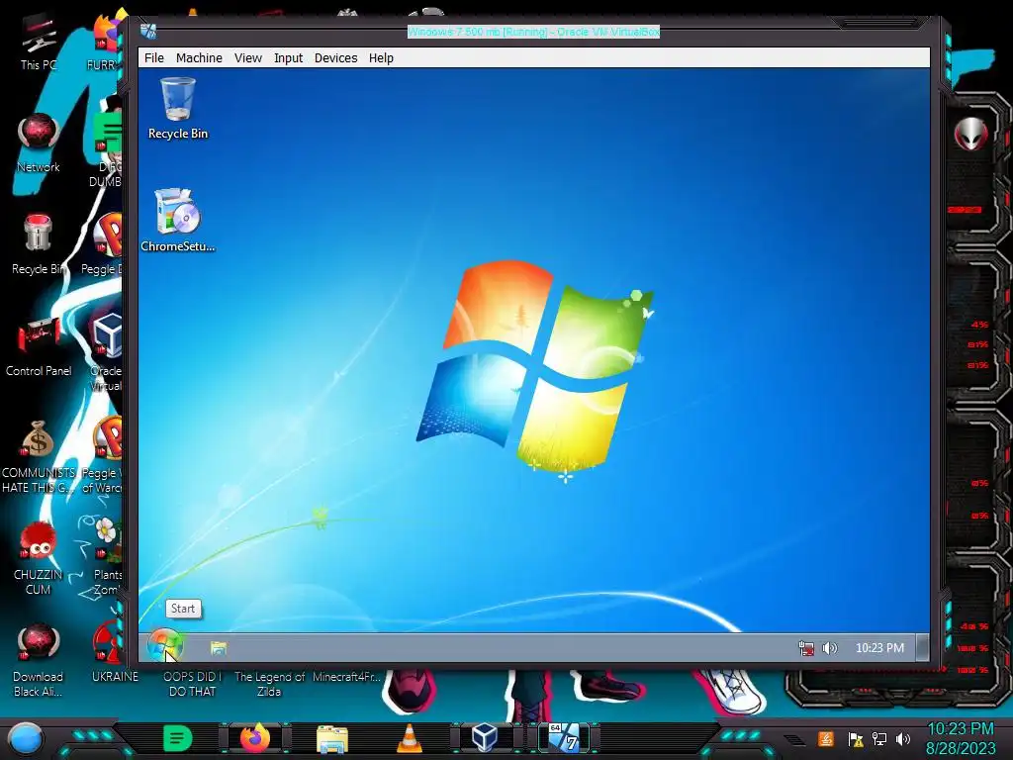1013x760 pixels.
Task: Open VirtualBox Manager from host taskbar
Action: (485, 738)
